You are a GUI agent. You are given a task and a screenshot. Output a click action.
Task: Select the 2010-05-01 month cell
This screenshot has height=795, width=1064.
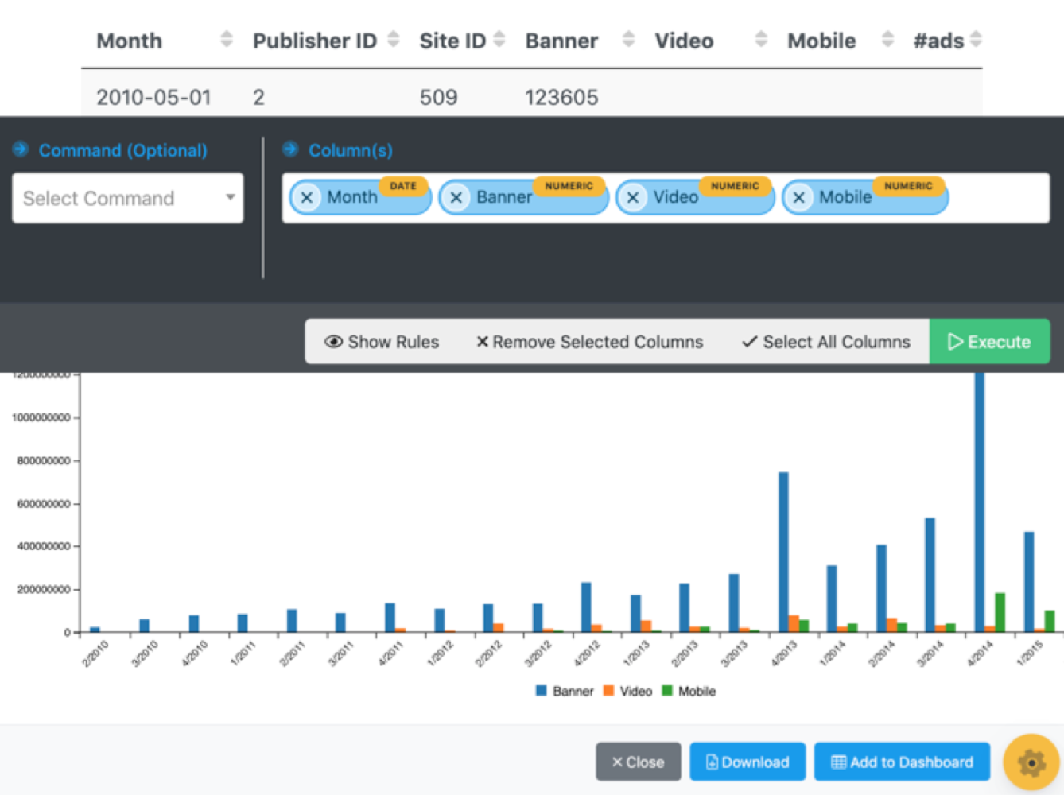click(153, 97)
